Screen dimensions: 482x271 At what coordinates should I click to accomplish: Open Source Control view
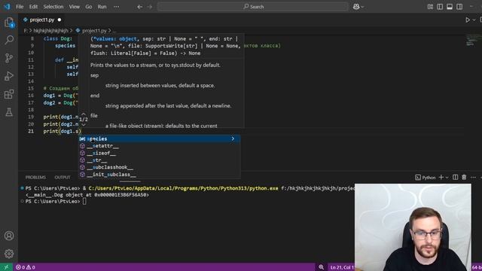[9, 58]
